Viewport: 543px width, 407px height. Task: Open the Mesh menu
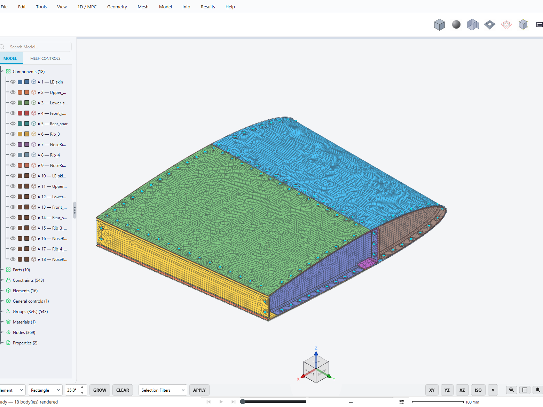[x=143, y=7]
